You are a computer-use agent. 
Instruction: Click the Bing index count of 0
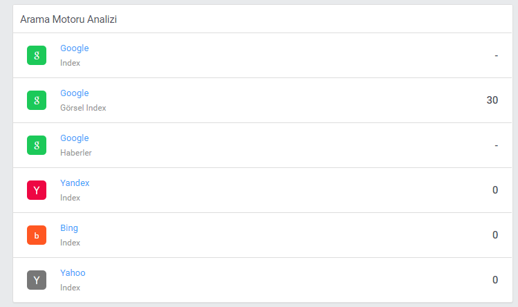pyautogui.click(x=495, y=235)
